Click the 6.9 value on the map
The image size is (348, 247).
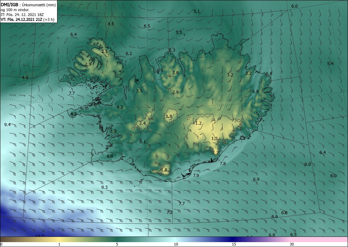(256, 179)
